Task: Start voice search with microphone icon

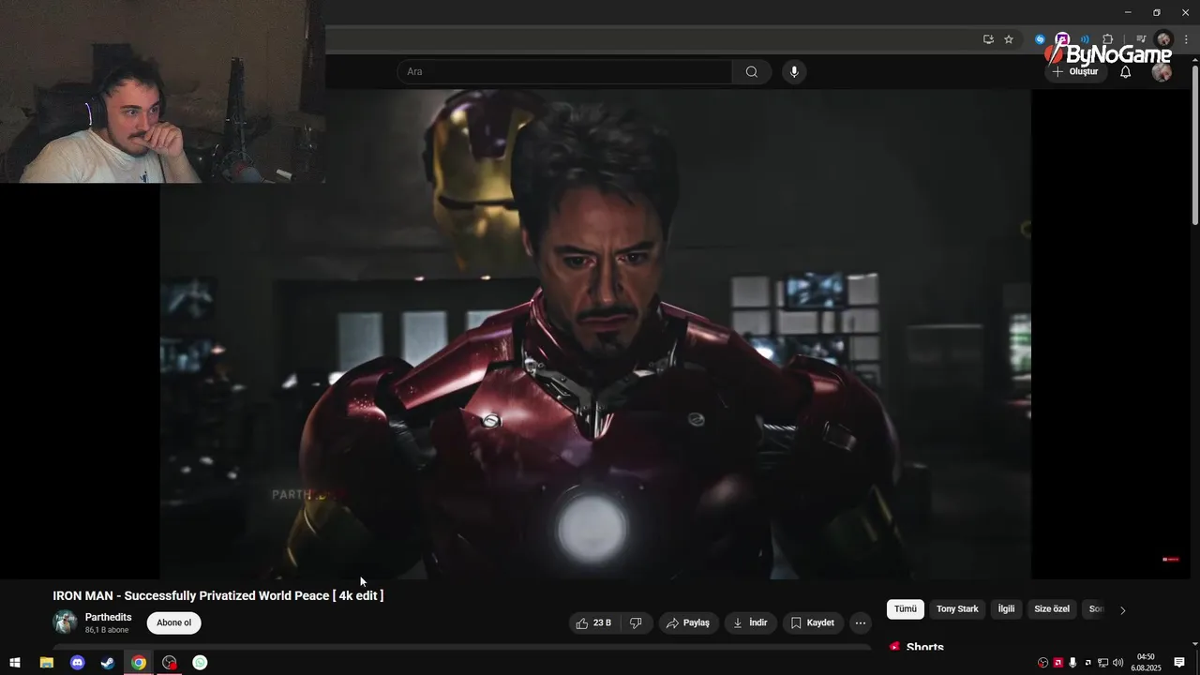Action: click(x=794, y=72)
